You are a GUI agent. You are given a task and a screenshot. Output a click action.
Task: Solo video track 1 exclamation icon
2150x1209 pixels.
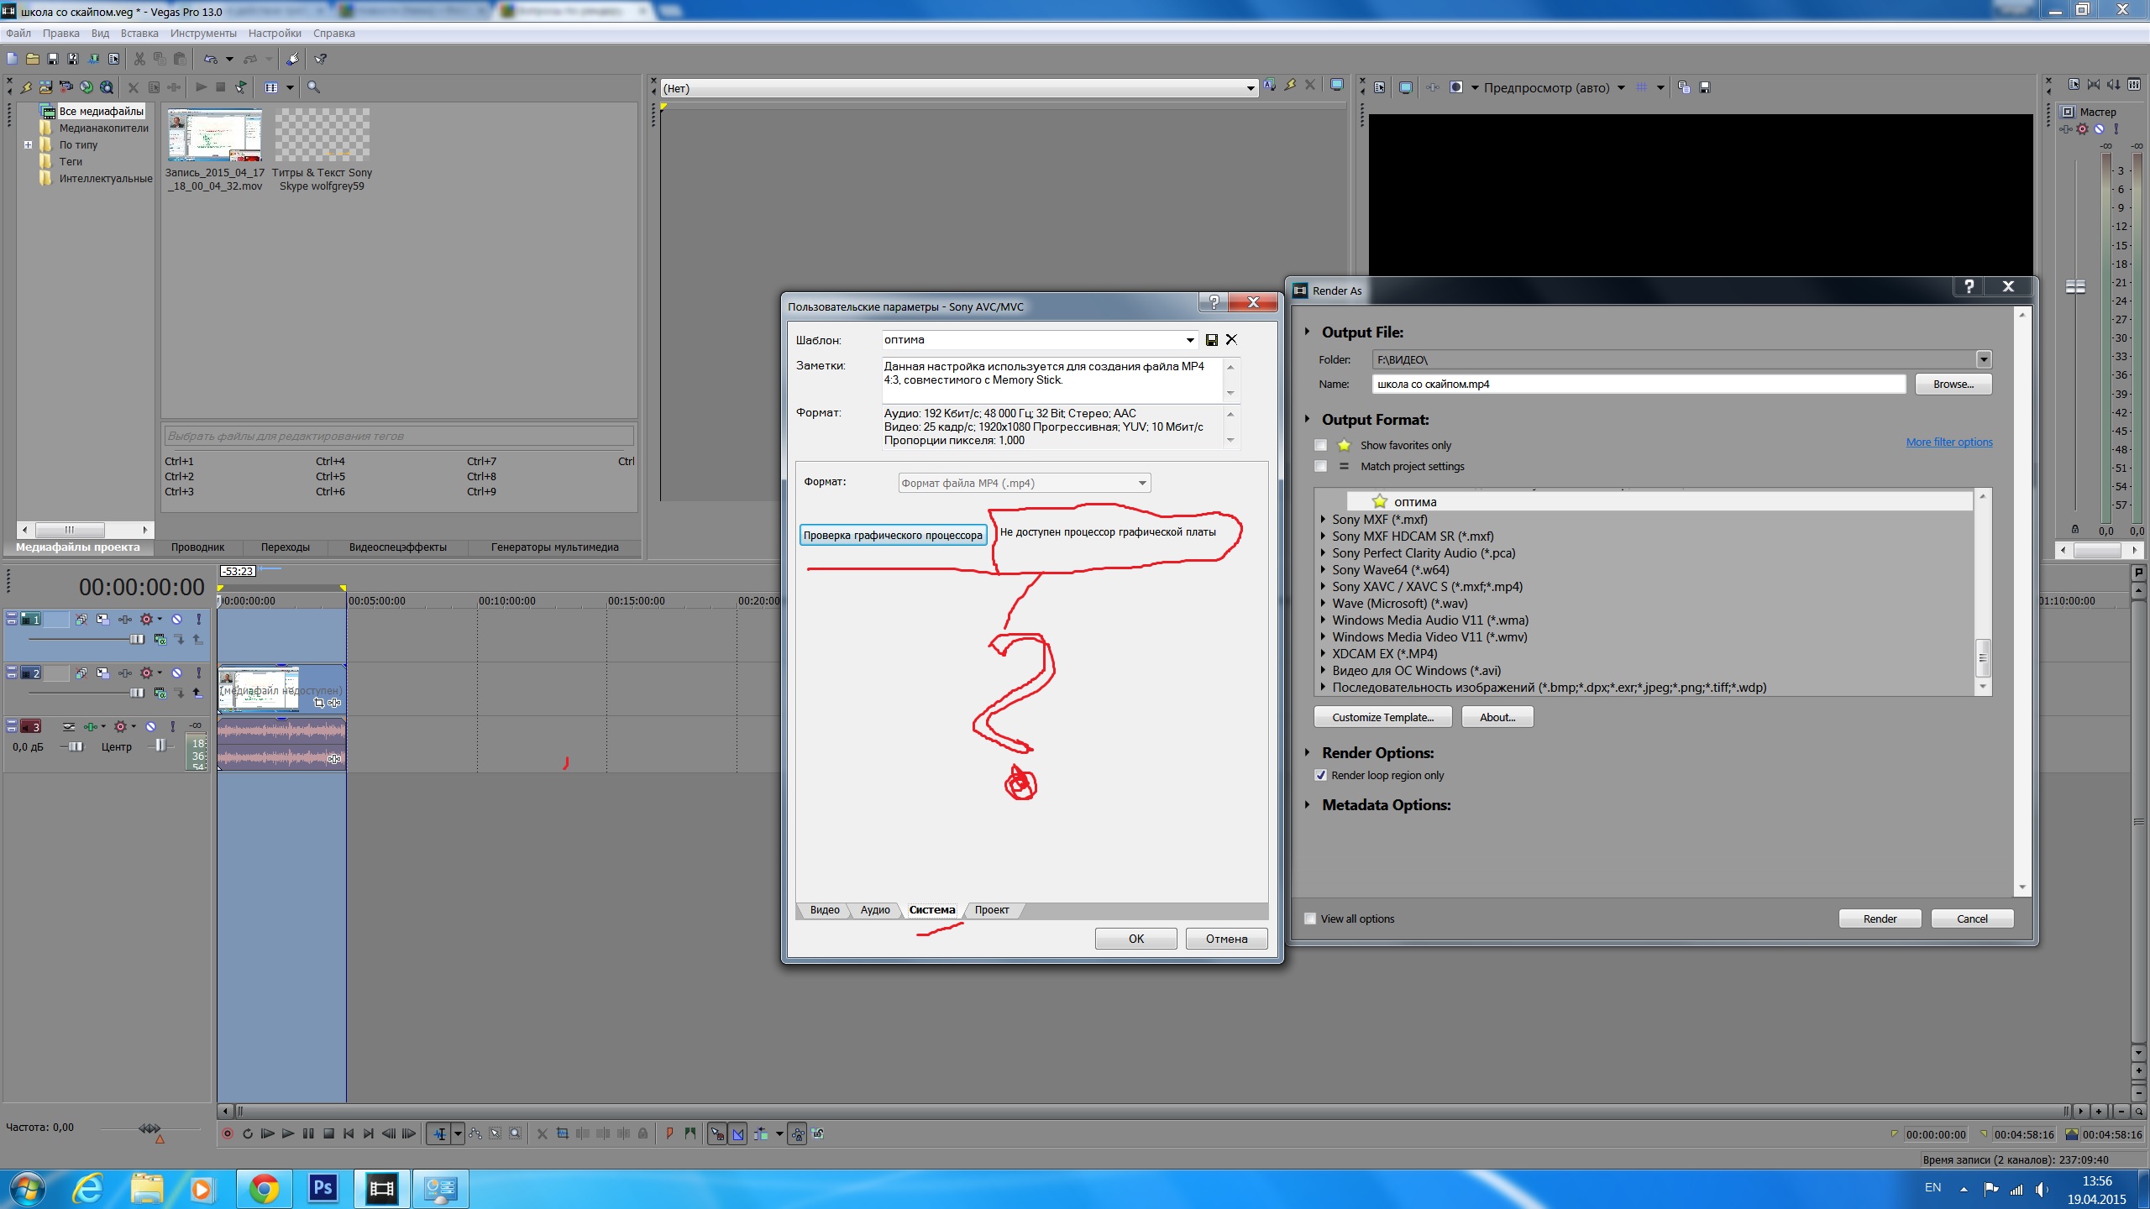[x=198, y=620]
